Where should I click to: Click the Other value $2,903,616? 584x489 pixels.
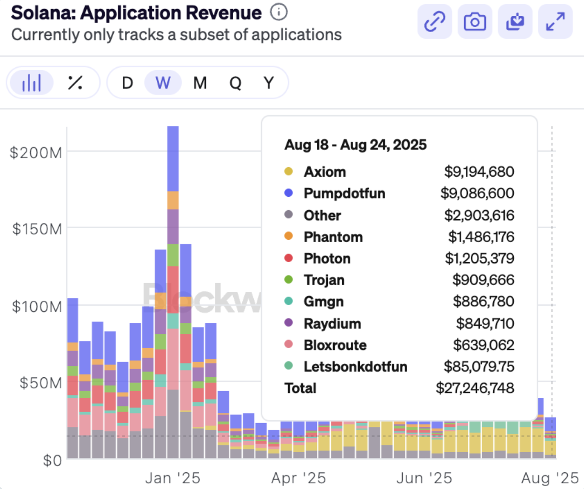[x=479, y=215]
